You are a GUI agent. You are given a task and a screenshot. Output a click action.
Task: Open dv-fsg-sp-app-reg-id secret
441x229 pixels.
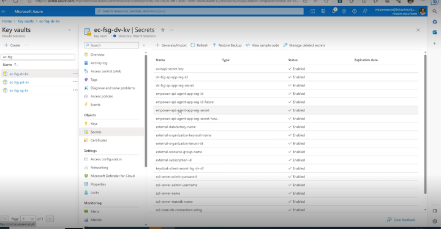(171, 77)
